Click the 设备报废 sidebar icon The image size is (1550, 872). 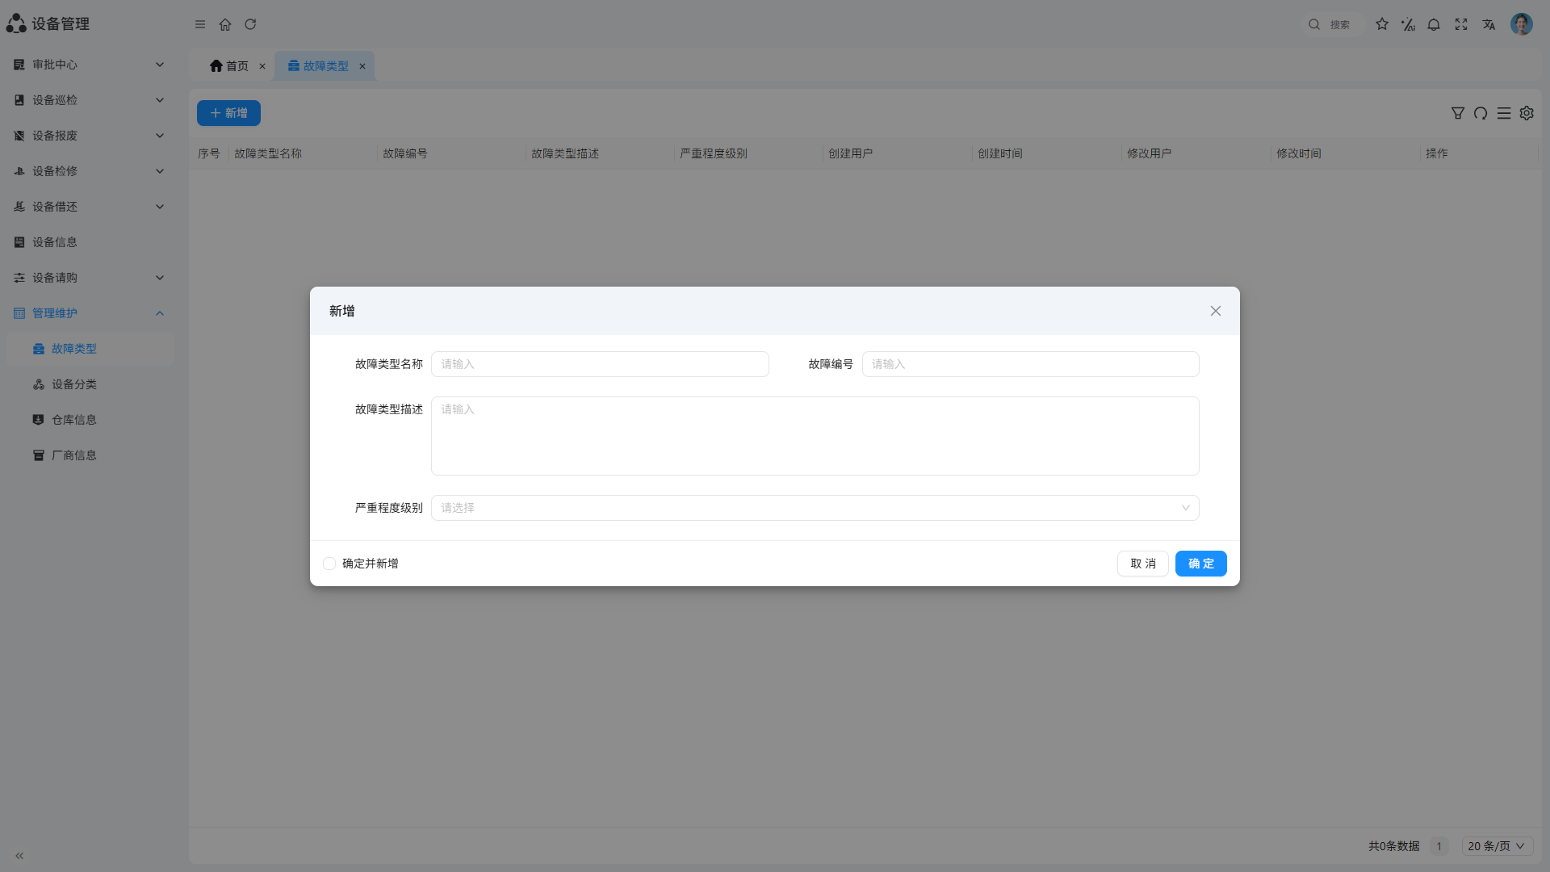pos(19,136)
